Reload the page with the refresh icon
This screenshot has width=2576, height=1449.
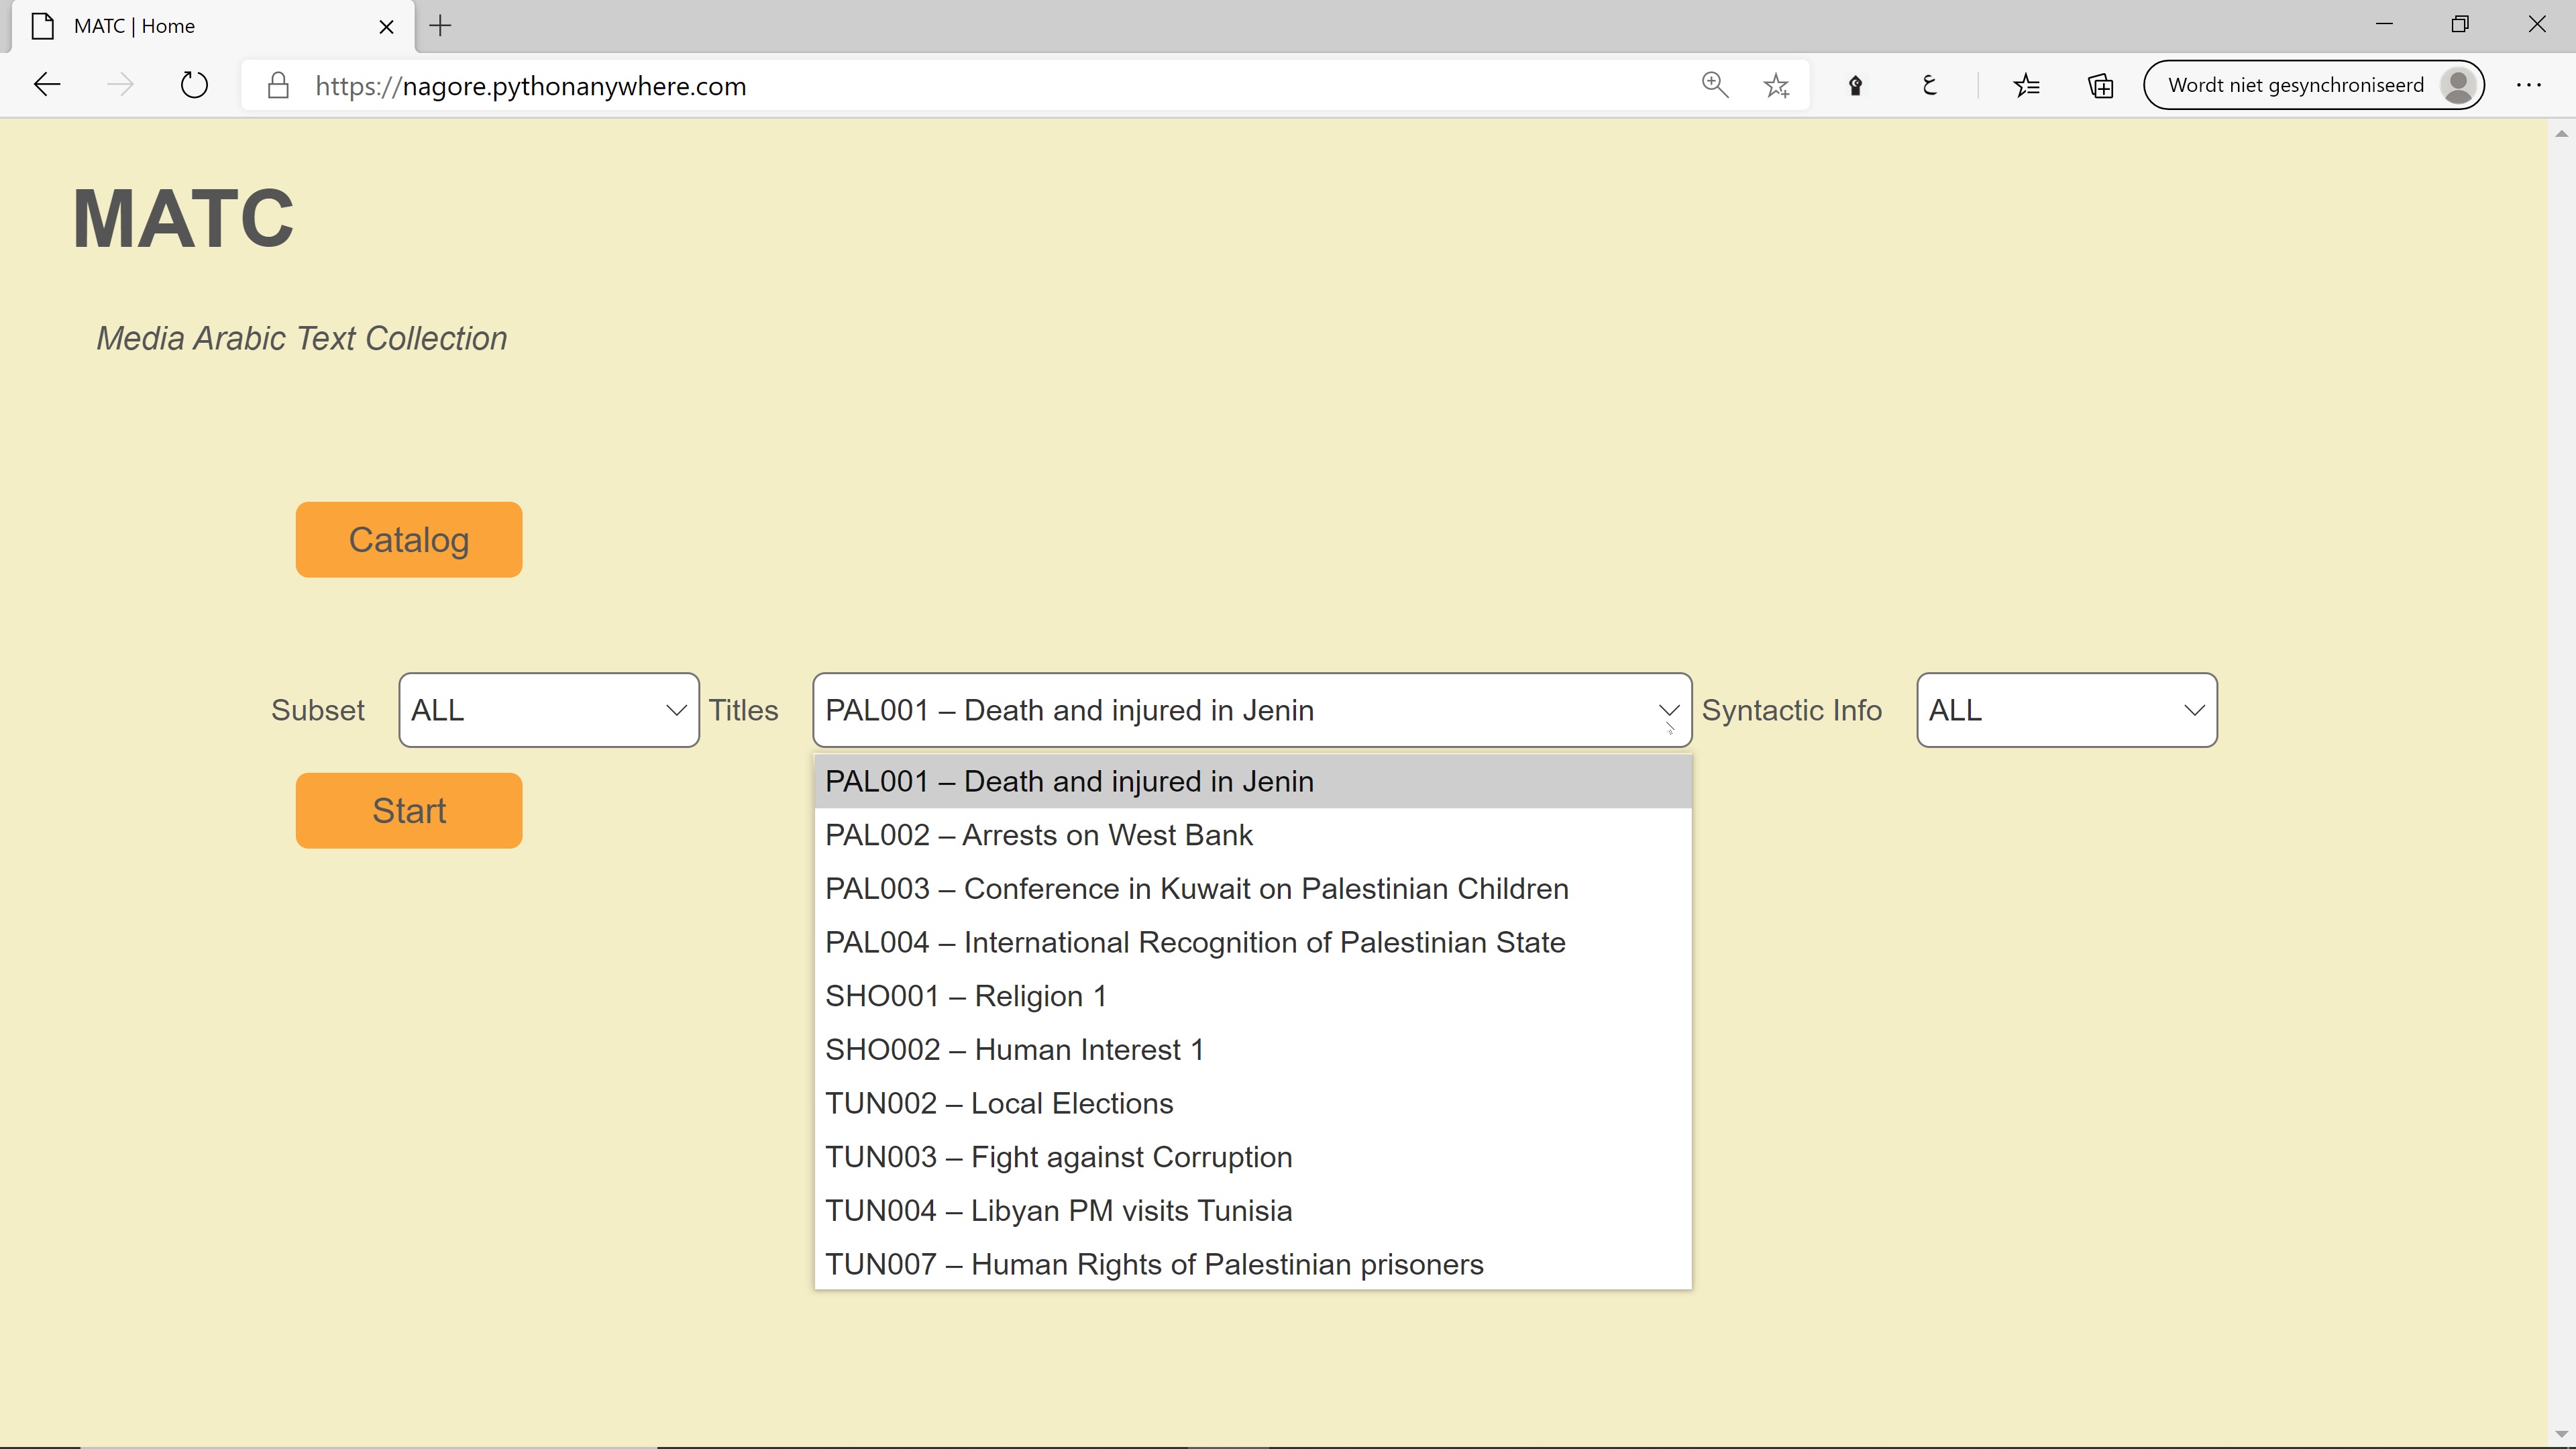pos(194,85)
